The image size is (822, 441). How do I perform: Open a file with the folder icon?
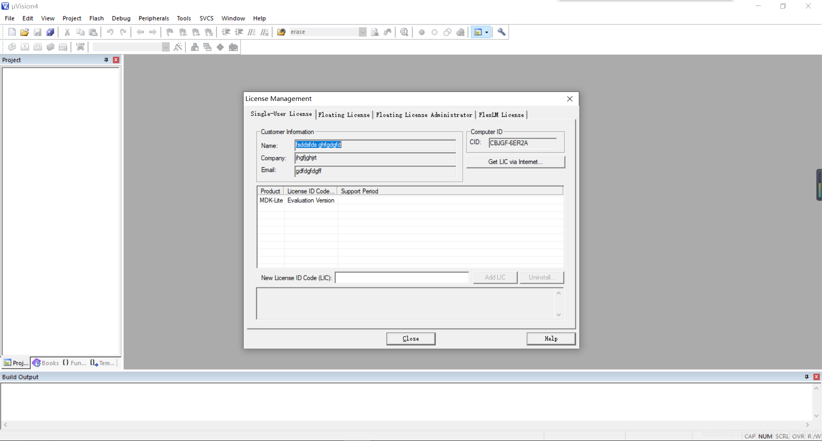pos(25,32)
